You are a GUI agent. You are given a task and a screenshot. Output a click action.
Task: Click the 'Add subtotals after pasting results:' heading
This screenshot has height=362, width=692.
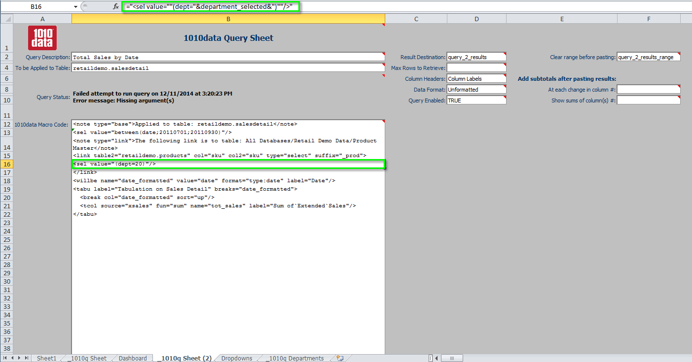tap(567, 79)
